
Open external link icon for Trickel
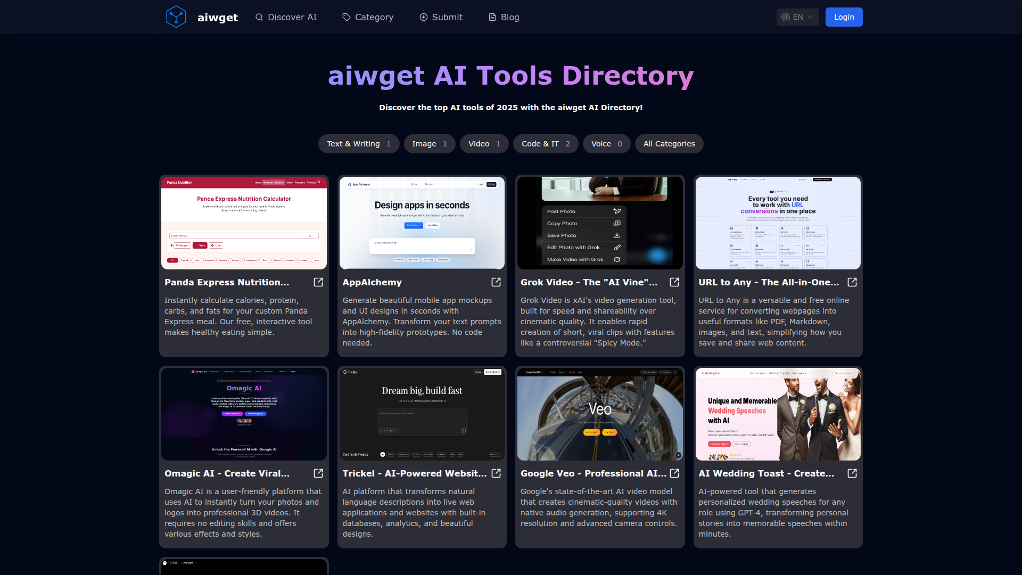496,473
